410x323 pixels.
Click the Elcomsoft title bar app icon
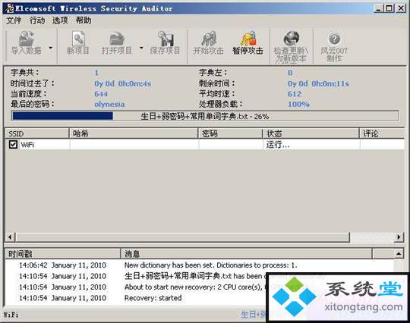pyautogui.click(x=9, y=8)
